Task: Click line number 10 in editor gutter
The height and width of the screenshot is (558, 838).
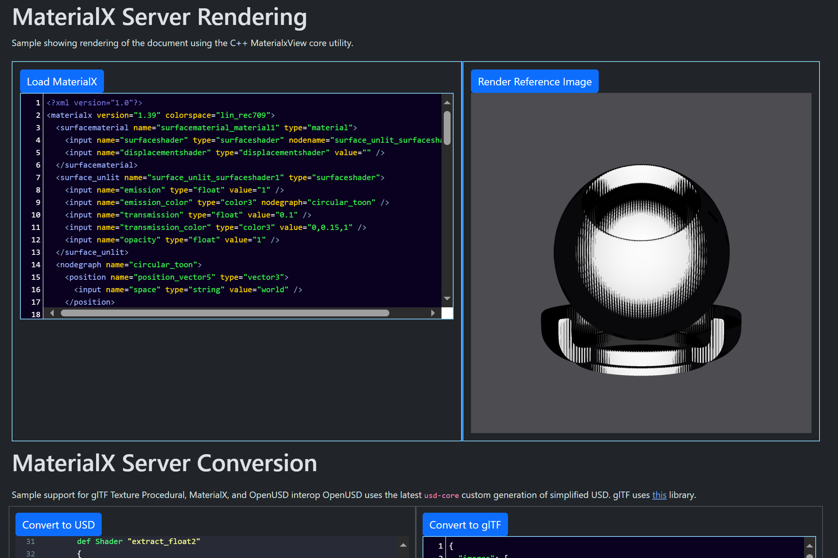Action: (x=36, y=215)
